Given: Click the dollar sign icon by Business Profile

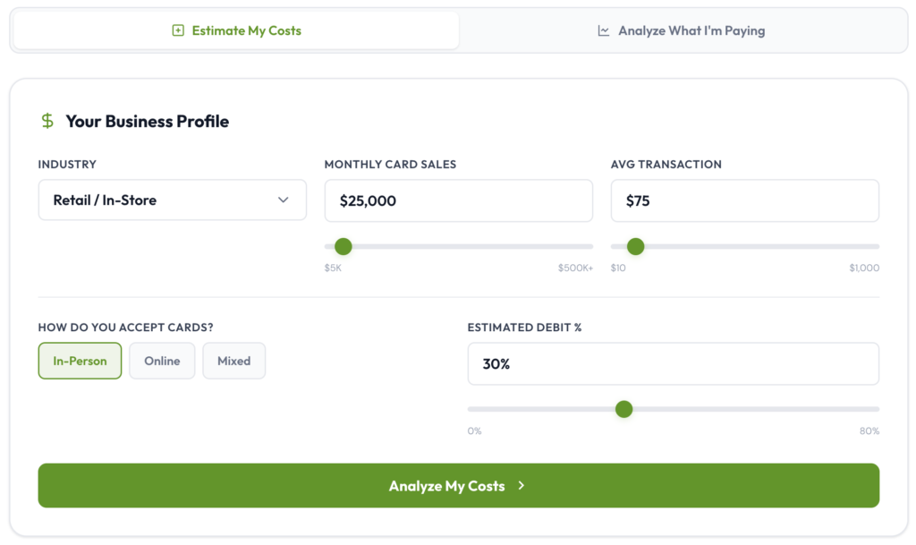Looking at the screenshot, I should click(x=47, y=121).
